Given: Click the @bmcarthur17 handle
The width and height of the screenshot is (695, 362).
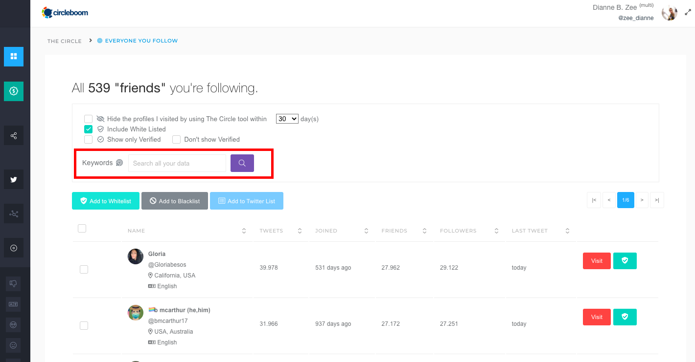Looking at the screenshot, I should pyautogui.click(x=168, y=321).
